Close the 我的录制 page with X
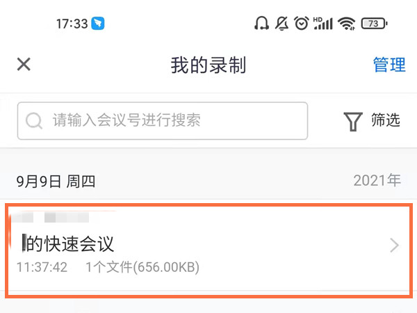417x313 pixels. 24,65
